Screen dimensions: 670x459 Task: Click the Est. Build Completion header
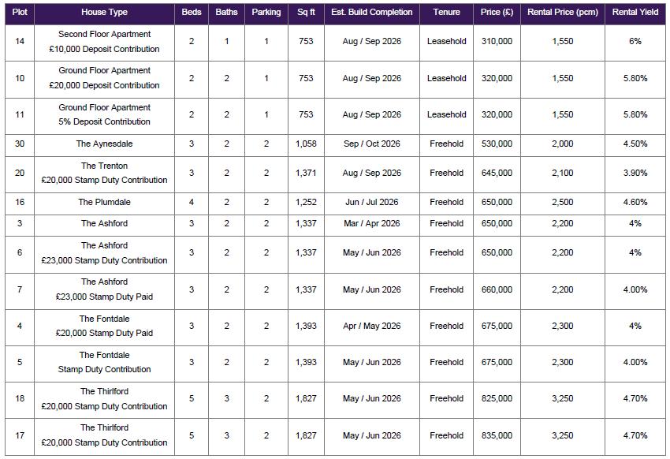(372, 13)
